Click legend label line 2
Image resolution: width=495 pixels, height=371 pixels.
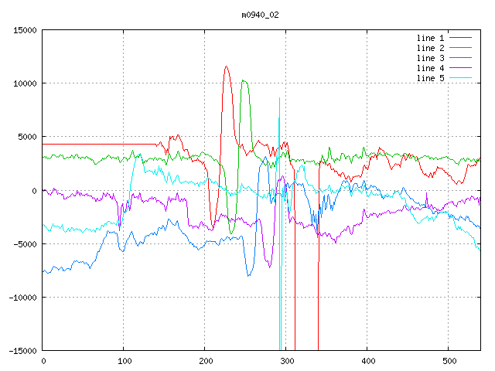430,48
